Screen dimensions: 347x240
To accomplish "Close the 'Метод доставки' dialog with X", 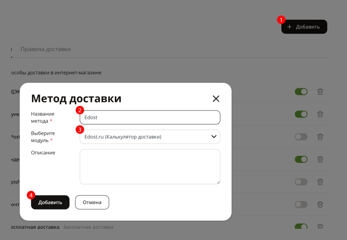I will 216,99.
